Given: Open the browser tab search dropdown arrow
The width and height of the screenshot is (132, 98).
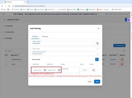Looking at the screenshot, I should [x=2, y=2].
